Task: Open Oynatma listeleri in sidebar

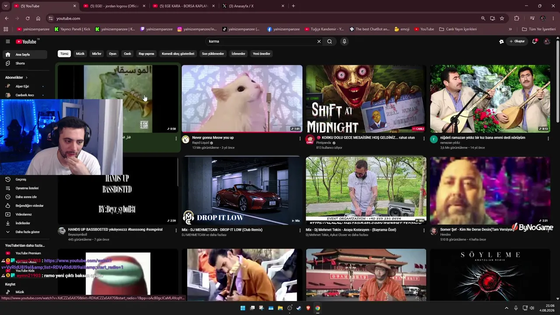Action: click(x=24, y=188)
